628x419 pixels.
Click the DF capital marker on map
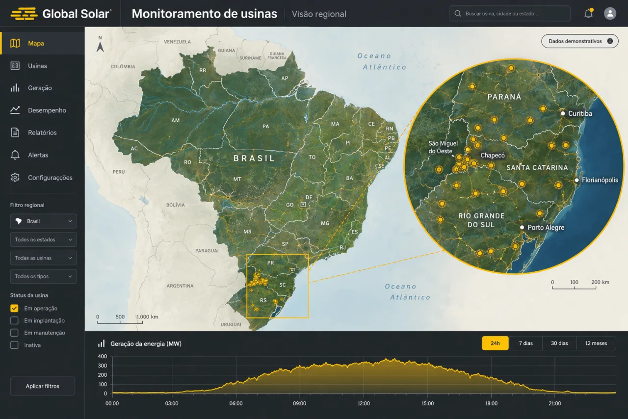[x=303, y=204]
